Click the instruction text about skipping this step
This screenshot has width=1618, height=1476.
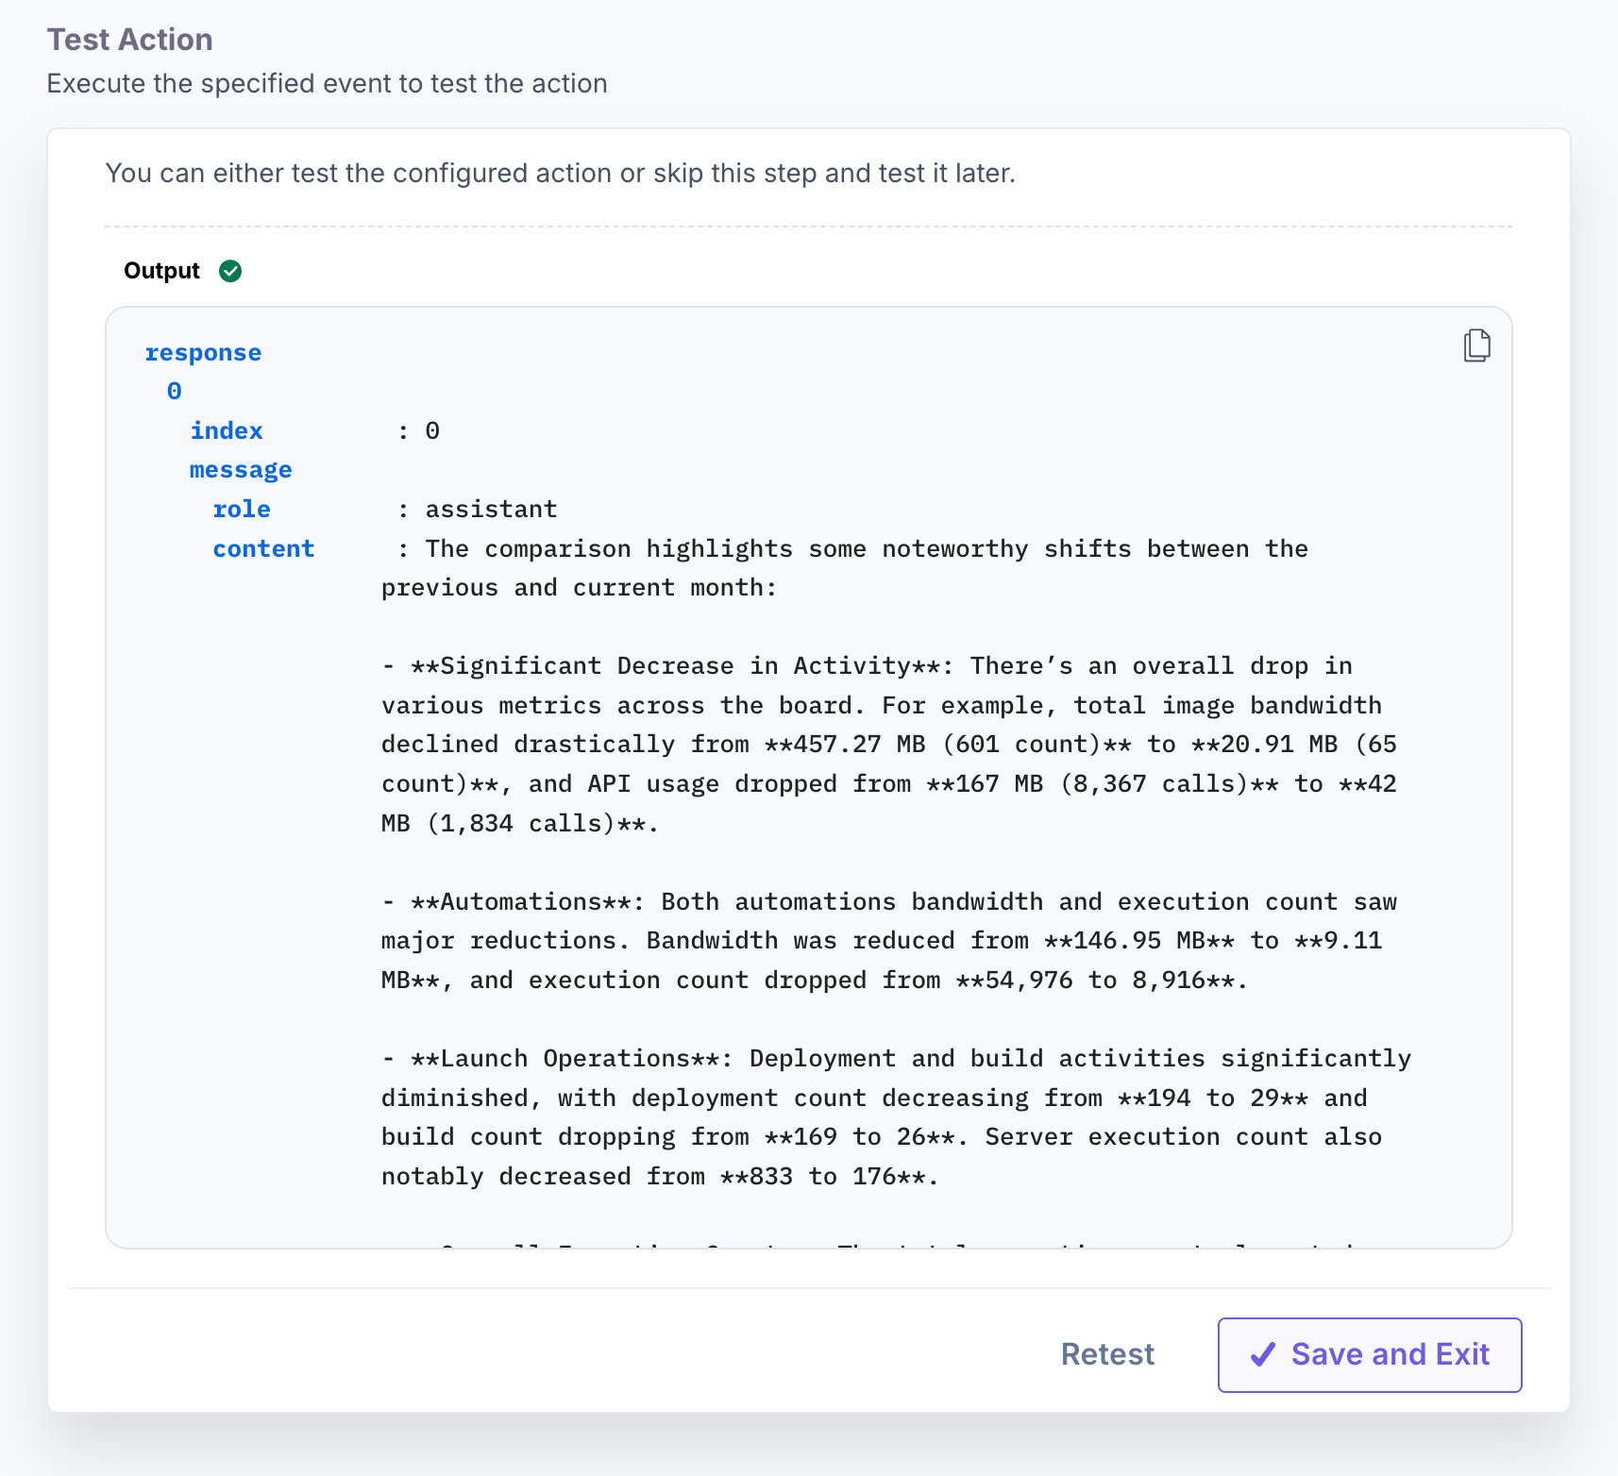pyautogui.click(x=561, y=174)
